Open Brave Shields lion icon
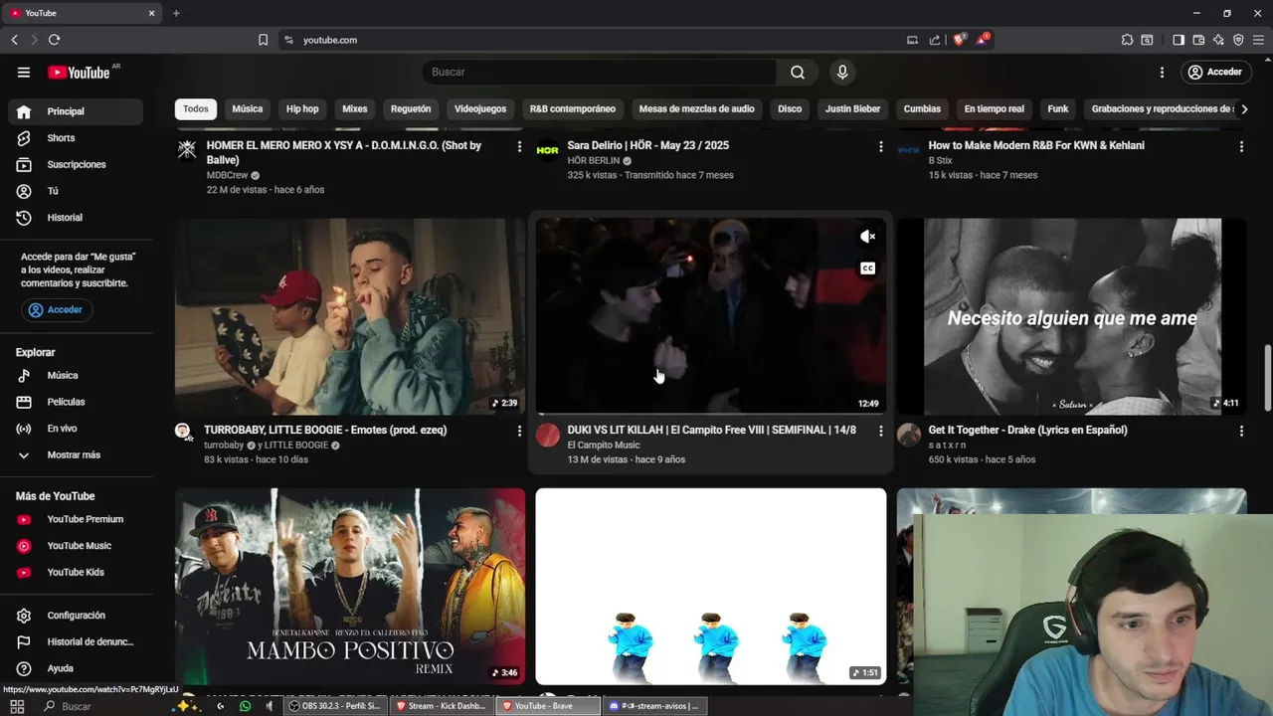This screenshot has width=1273, height=716. pos(960,40)
